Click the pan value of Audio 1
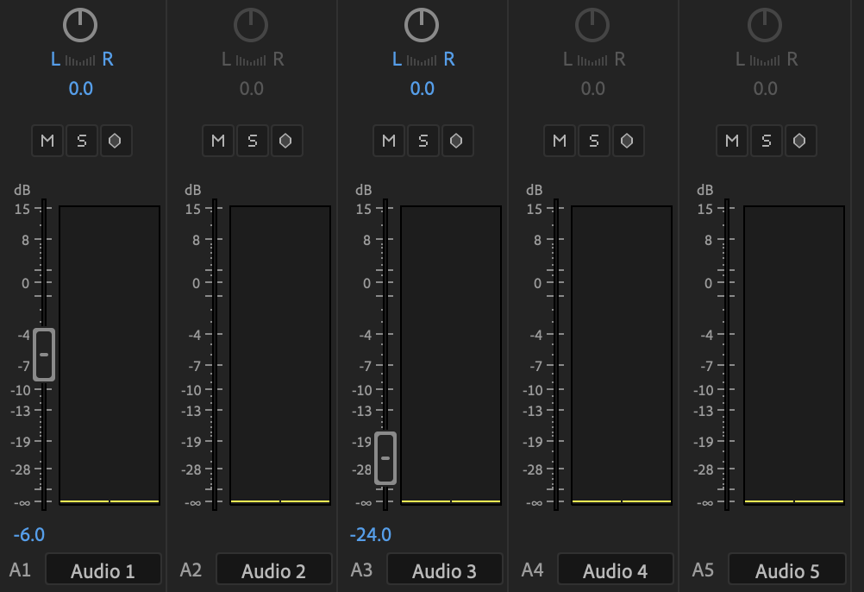Viewport: 864px width, 592px height. click(x=79, y=88)
